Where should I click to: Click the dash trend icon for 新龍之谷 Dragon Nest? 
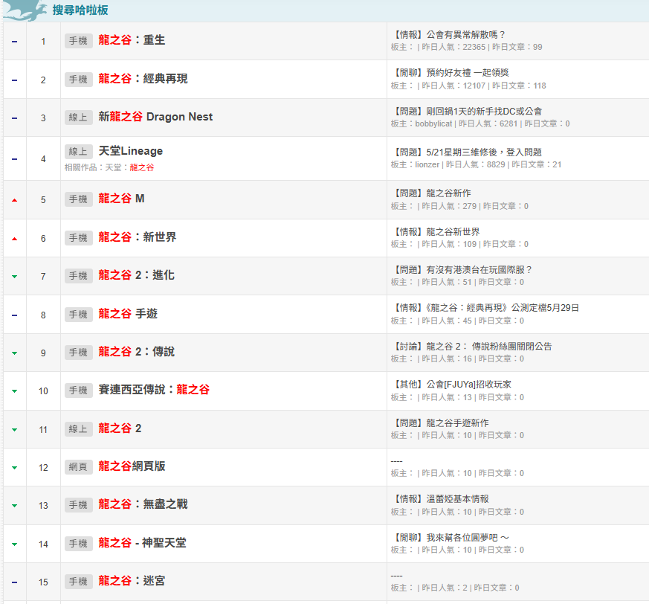click(14, 118)
